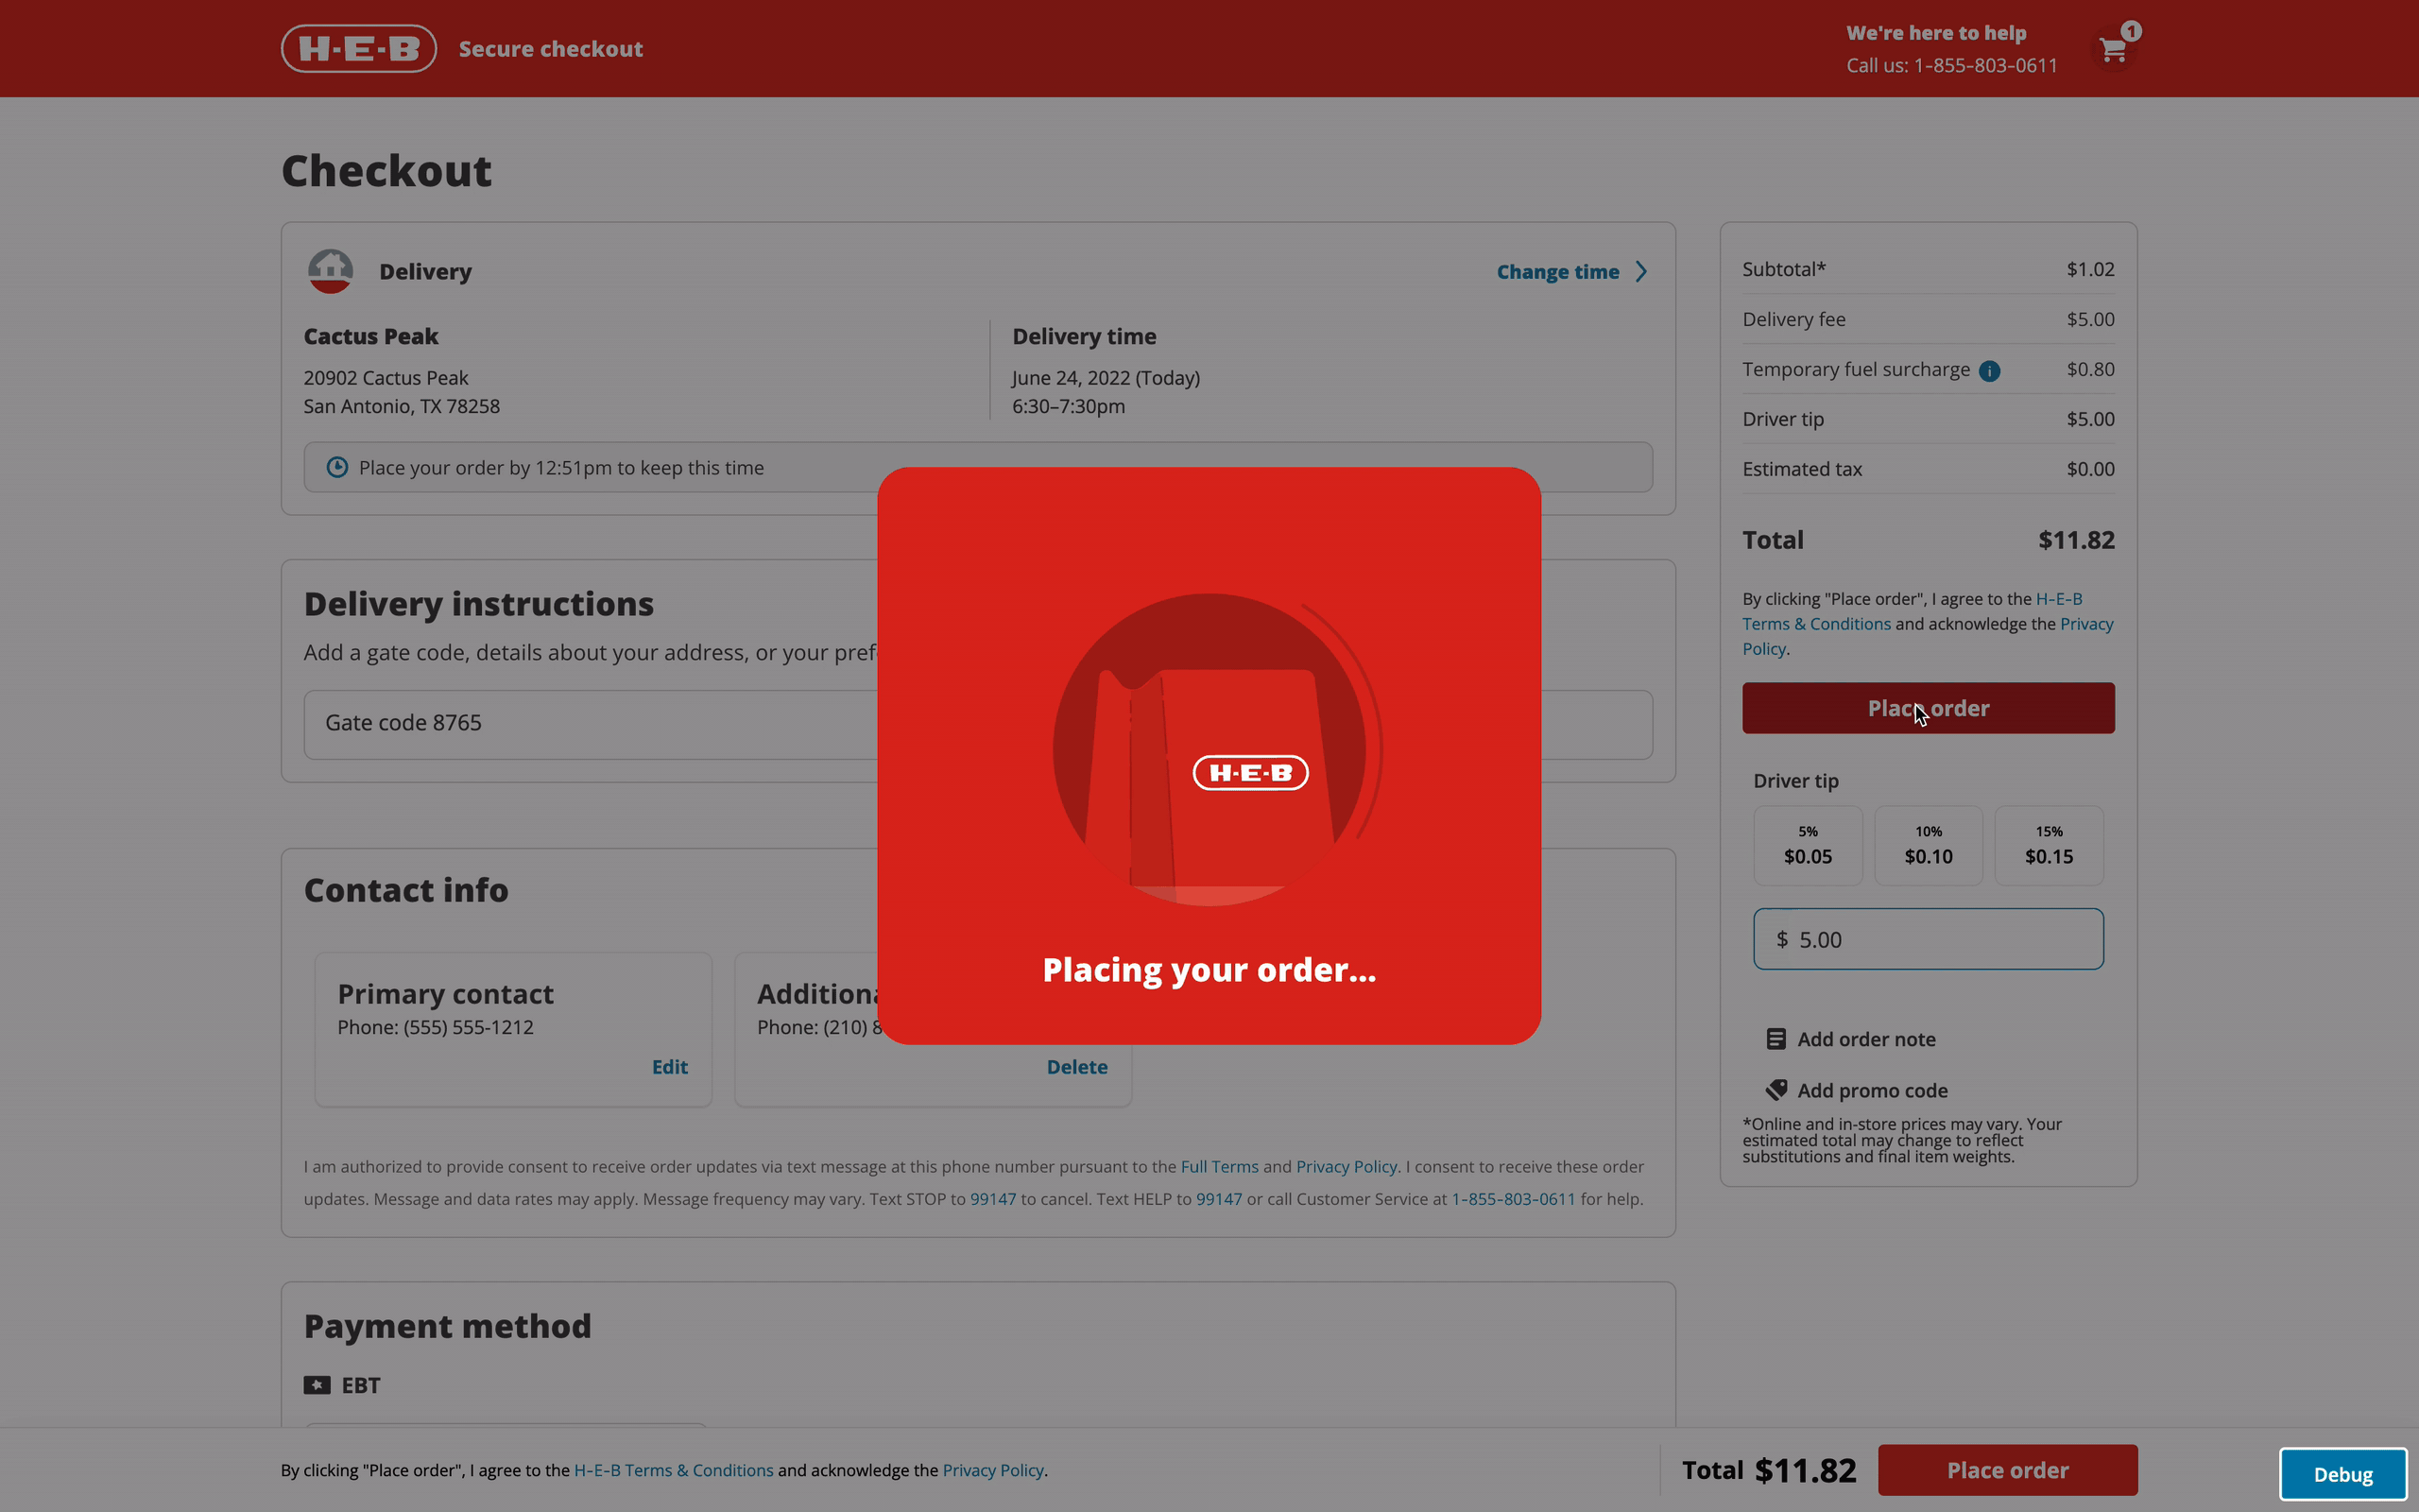Open the shopping cart icon
2419x1512 pixels.
coord(2113,48)
